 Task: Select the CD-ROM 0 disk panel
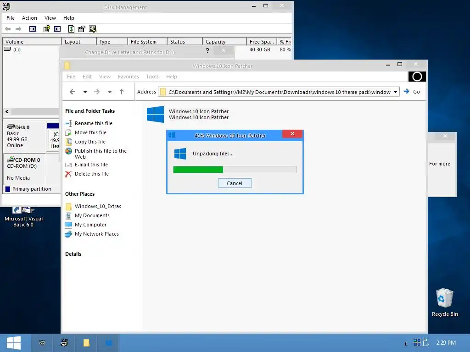pos(24,169)
